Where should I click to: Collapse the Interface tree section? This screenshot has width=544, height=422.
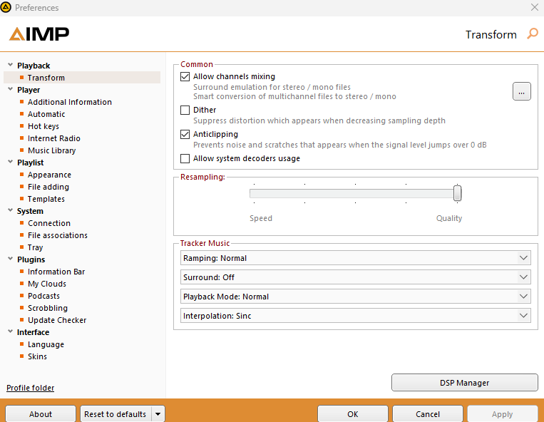click(11, 331)
